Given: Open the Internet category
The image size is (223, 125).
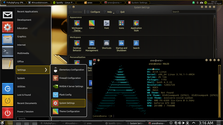Looking at the screenshot, I should click(33, 45).
